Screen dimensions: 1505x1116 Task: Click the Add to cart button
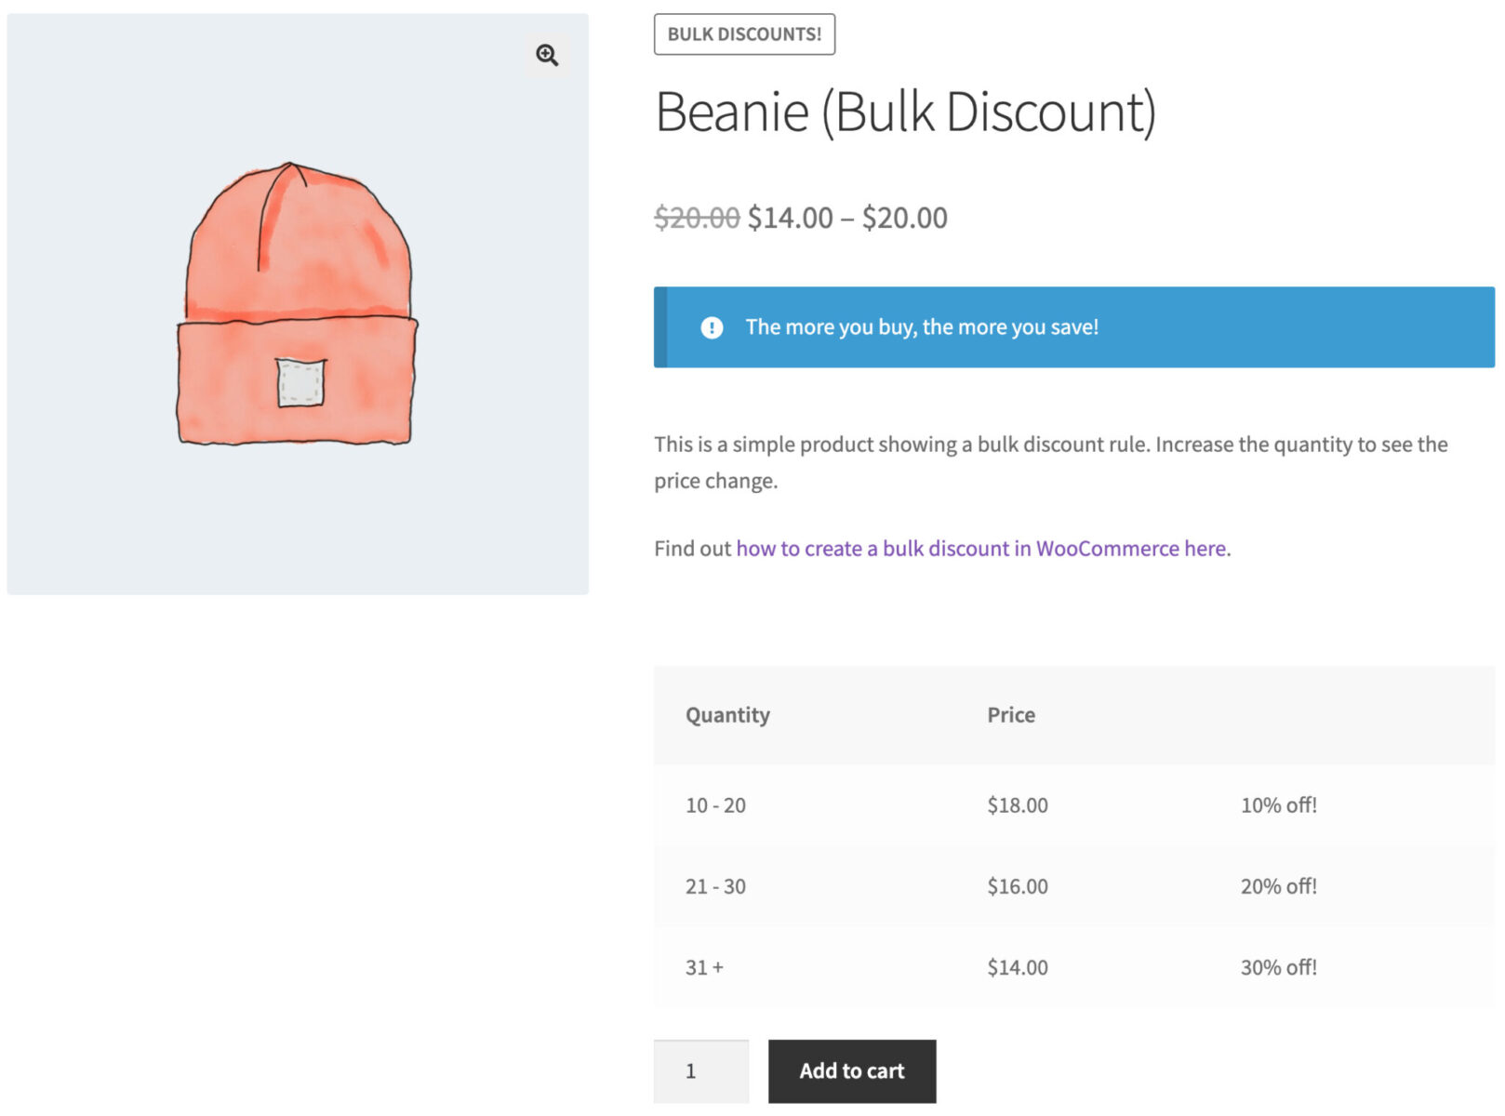[x=851, y=1070]
